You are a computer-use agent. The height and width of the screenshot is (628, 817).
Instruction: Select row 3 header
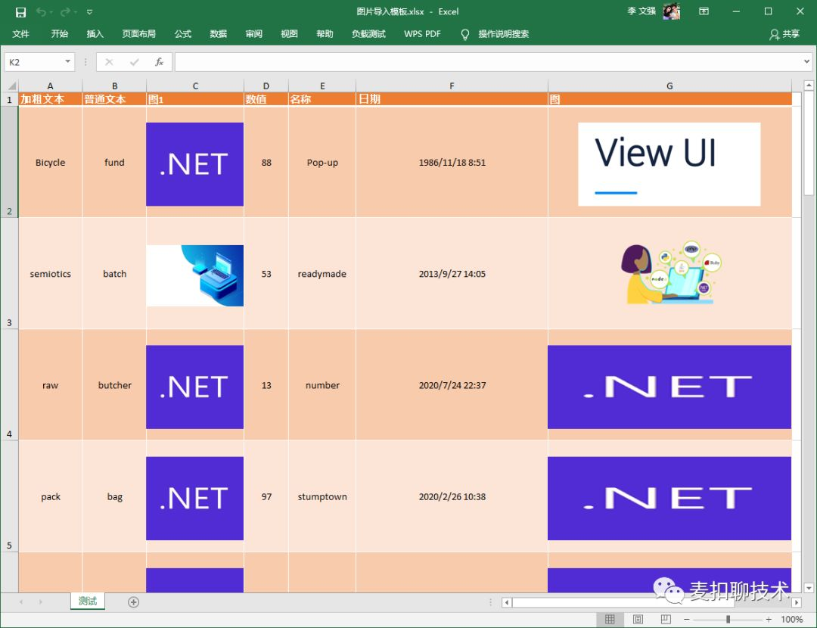tap(9, 273)
